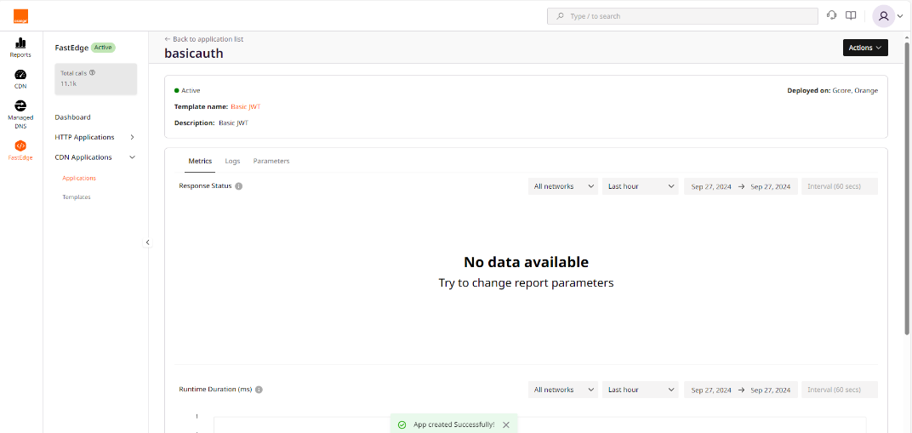Image resolution: width=912 pixels, height=433 pixels.
Task: Collapse the CDN Applications menu
Action: [x=132, y=157]
